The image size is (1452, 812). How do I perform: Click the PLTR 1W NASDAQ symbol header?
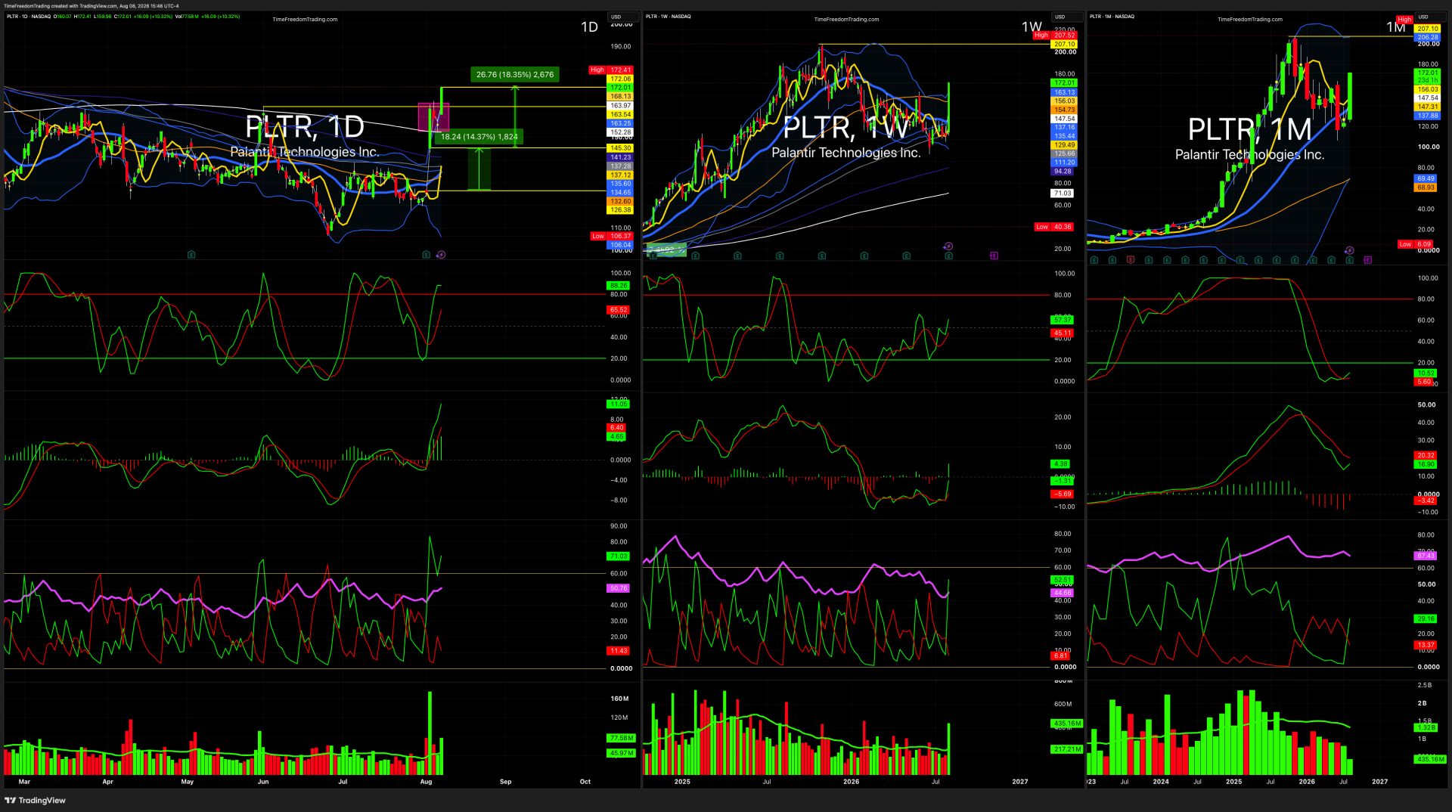tap(669, 17)
